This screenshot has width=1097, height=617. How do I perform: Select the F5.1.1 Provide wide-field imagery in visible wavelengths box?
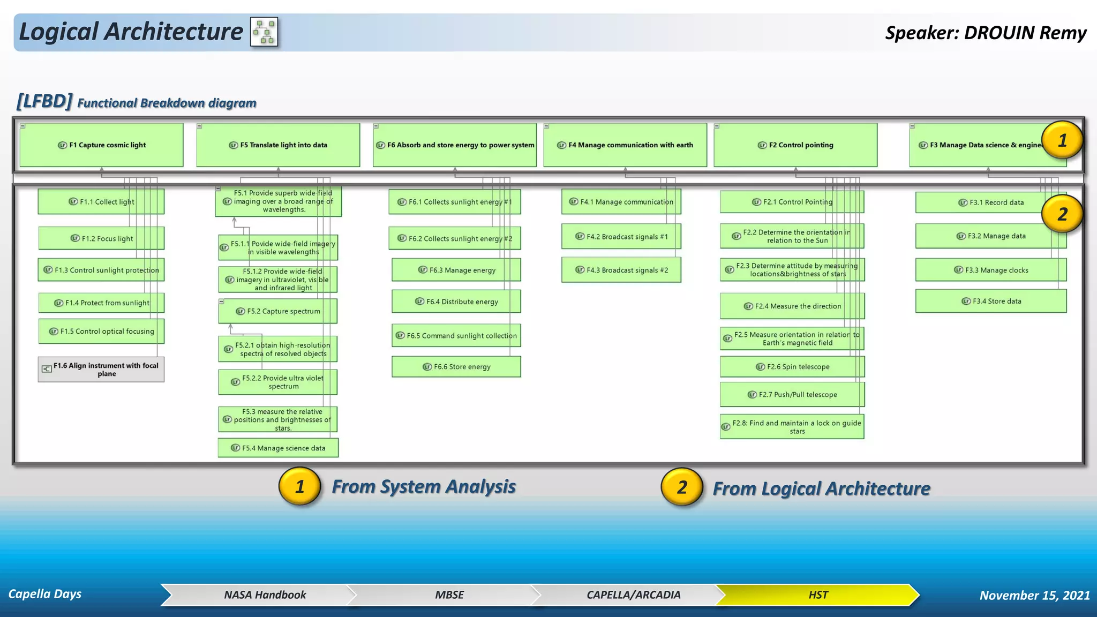point(278,247)
